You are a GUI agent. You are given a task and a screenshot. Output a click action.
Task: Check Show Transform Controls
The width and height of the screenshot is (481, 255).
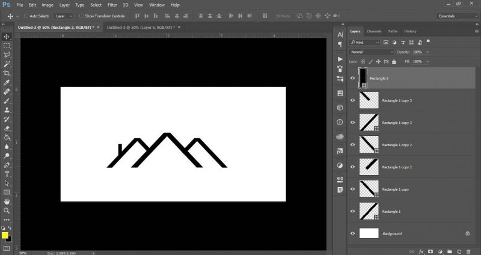point(82,16)
